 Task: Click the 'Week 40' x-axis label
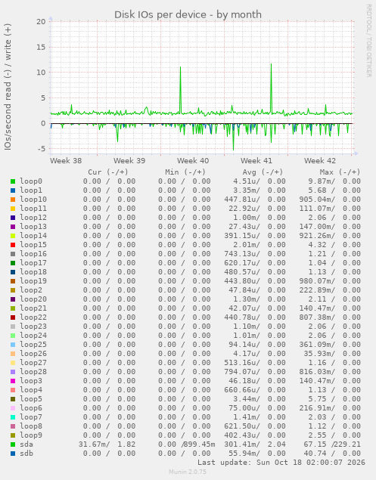coord(193,161)
